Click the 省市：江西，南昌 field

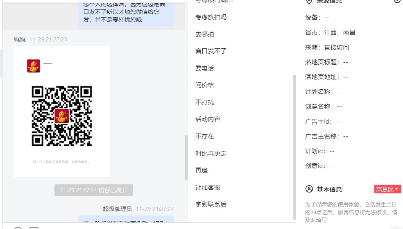click(x=330, y=33)
